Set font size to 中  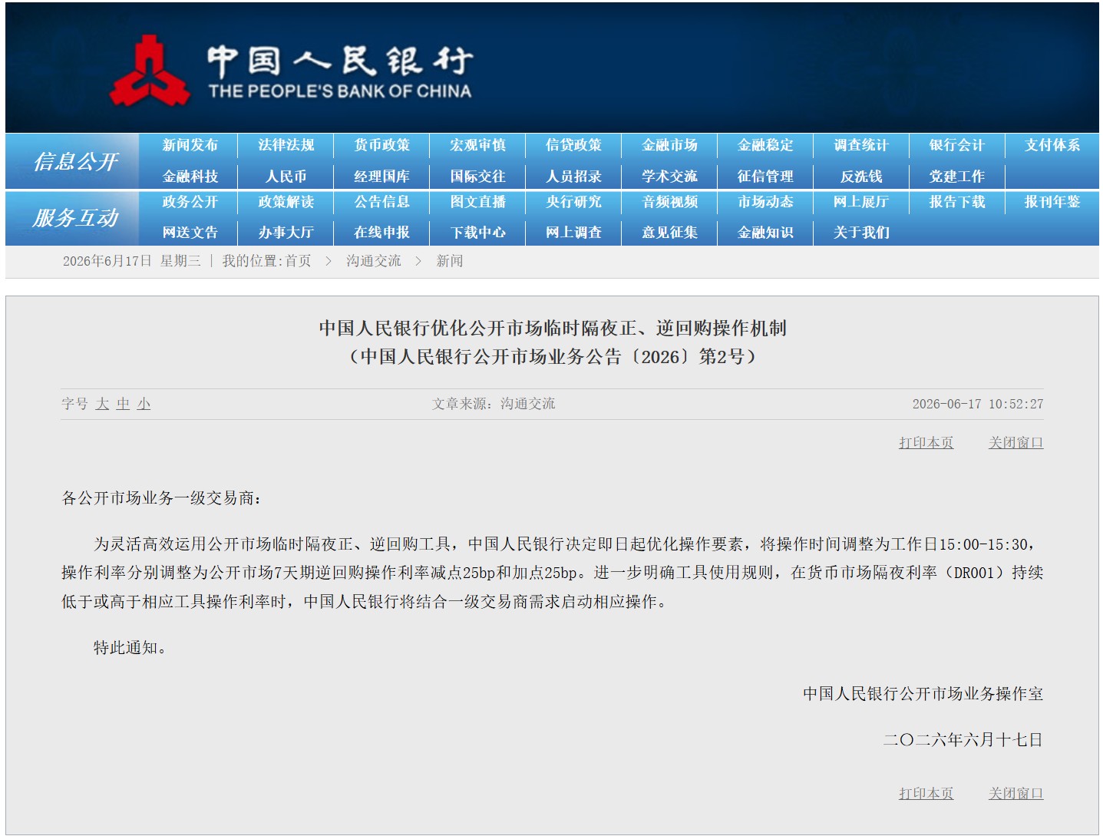pos(123,404)
